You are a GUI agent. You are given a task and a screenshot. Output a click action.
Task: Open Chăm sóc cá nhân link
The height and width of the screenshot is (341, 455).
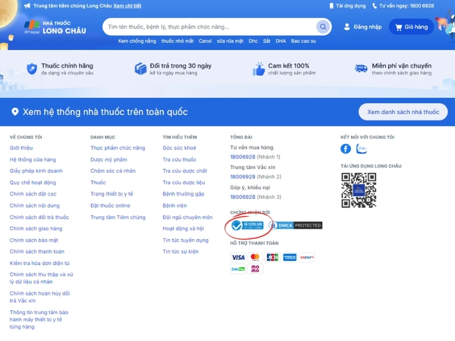(113, 171)
